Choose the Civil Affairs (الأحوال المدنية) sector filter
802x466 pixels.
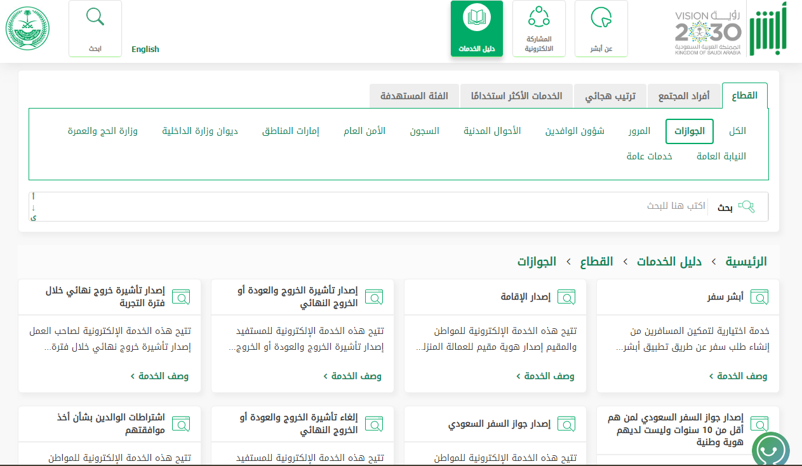[x=492, y=131]
